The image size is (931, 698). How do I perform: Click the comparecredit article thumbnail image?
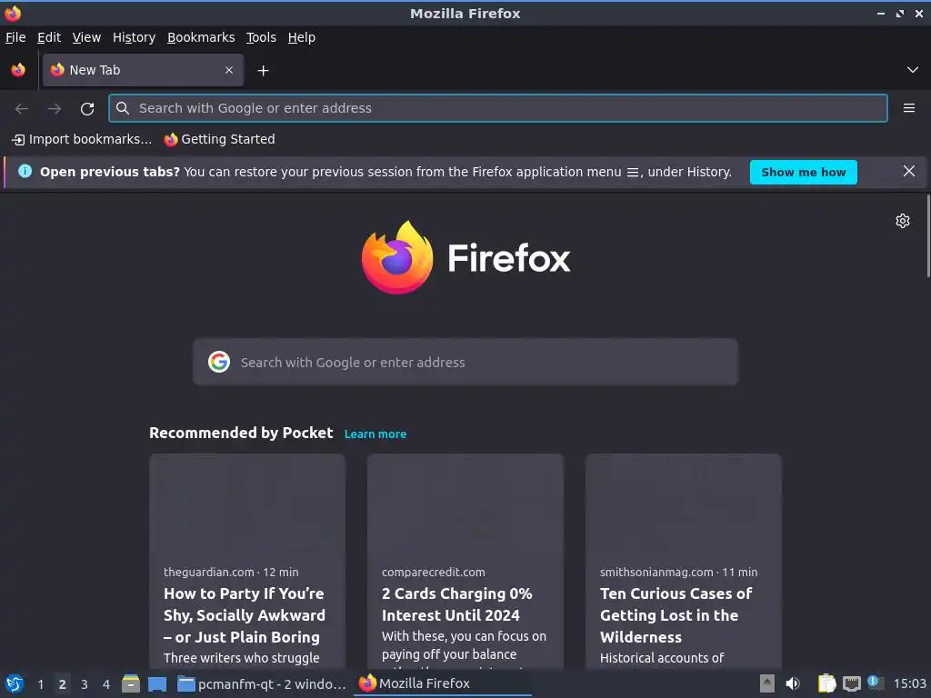tap(465, 505)
